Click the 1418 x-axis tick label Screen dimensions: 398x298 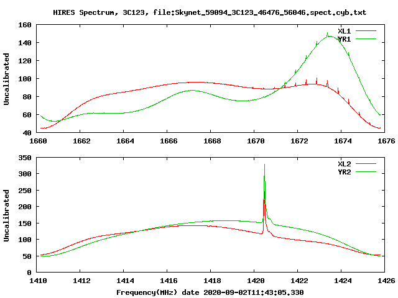point(212,281)
